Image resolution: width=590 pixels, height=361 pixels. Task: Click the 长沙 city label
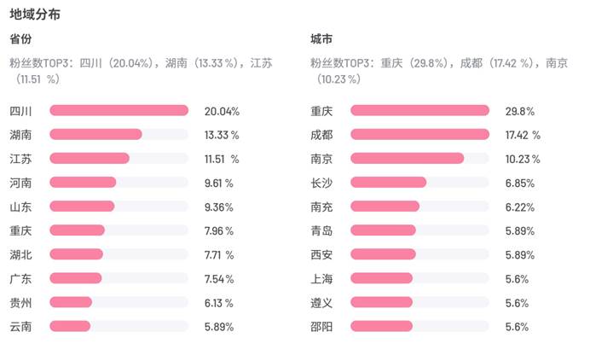(321, 182)
